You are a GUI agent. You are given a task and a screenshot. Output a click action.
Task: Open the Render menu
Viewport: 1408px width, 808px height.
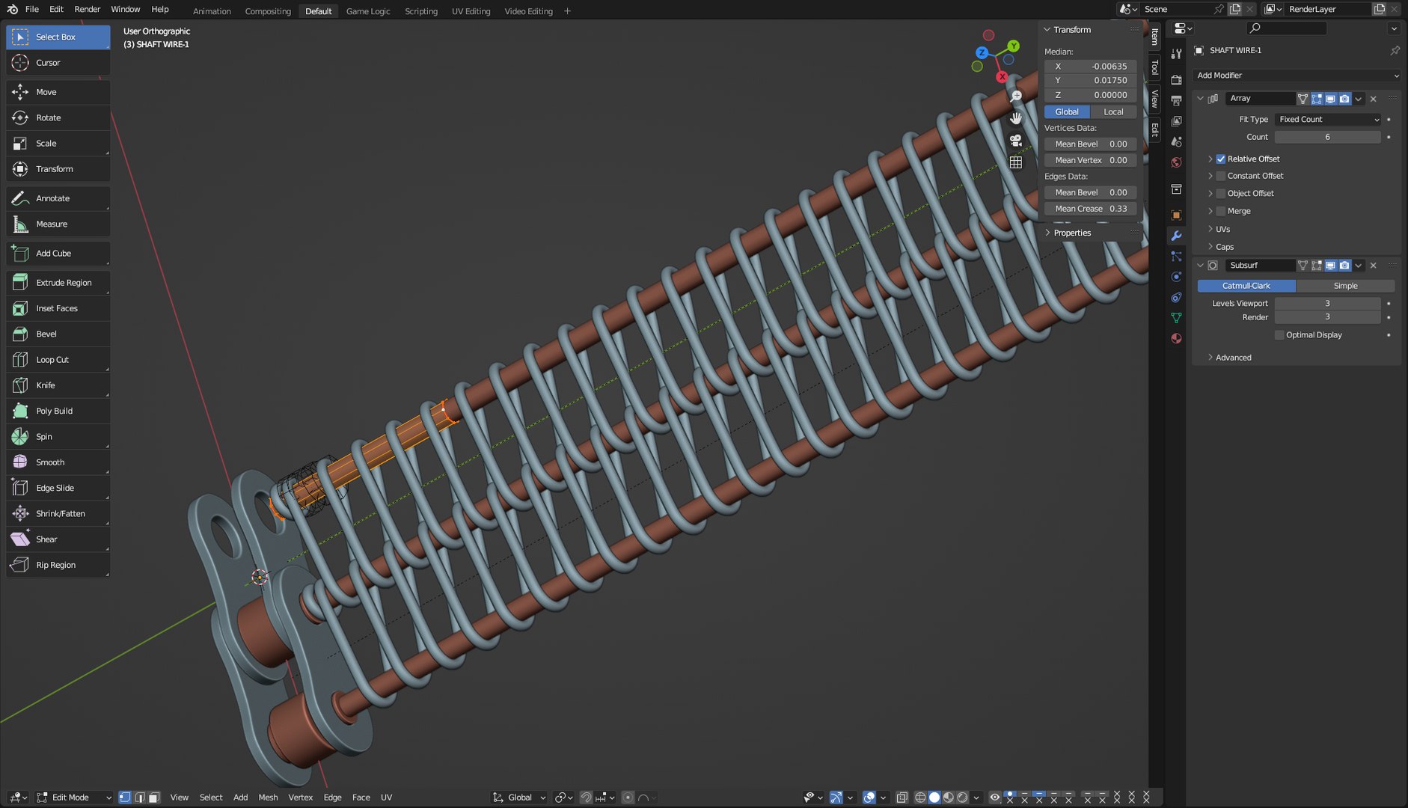[x=87, y=9]
